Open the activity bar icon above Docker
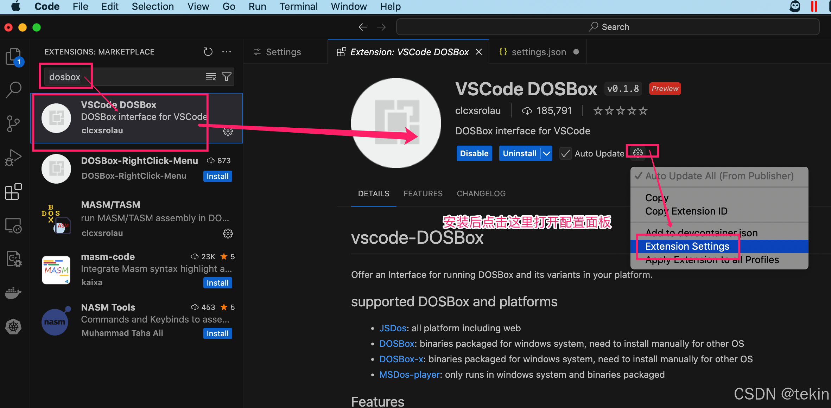The height and width of the screenshot is (408, 831). [14, 259]
